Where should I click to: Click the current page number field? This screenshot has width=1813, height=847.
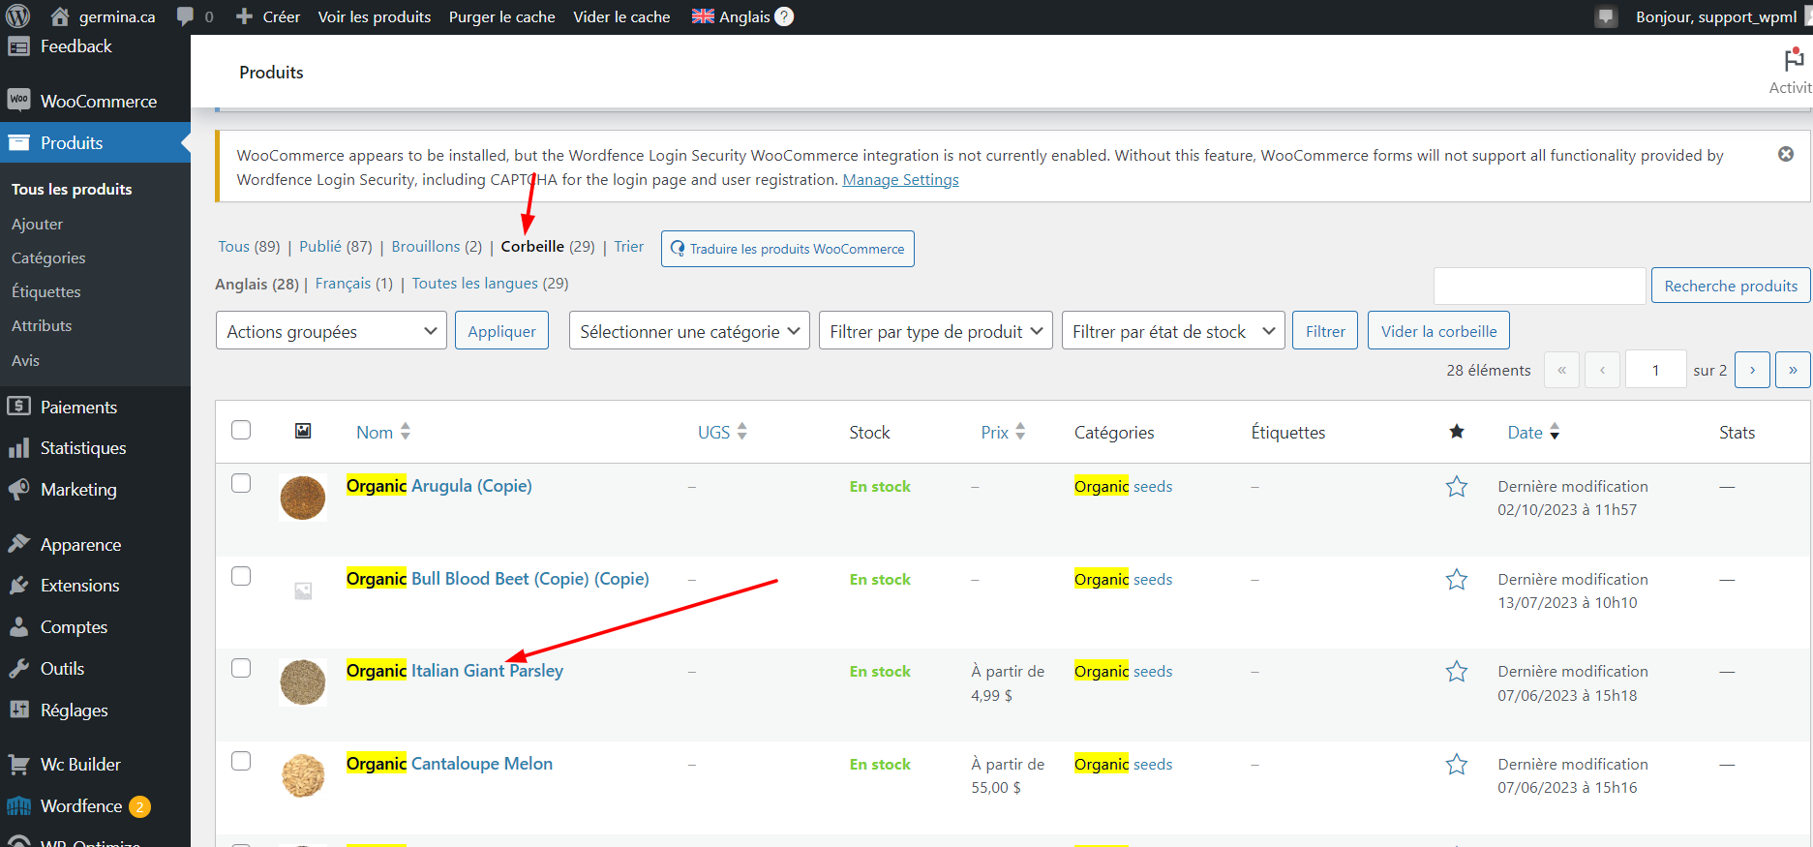tap(1655, 370)
